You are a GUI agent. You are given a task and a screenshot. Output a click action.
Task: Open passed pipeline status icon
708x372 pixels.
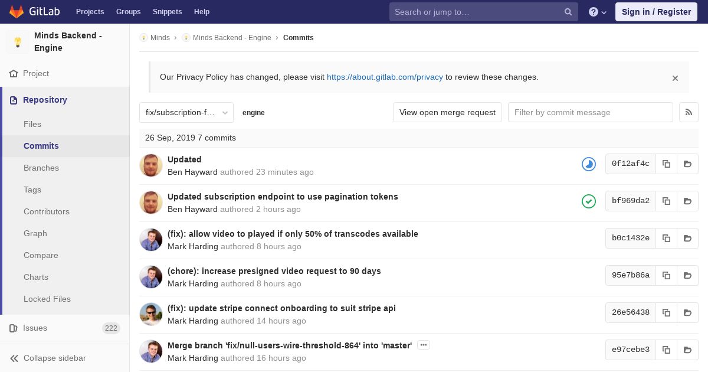[x=589, y=201]
